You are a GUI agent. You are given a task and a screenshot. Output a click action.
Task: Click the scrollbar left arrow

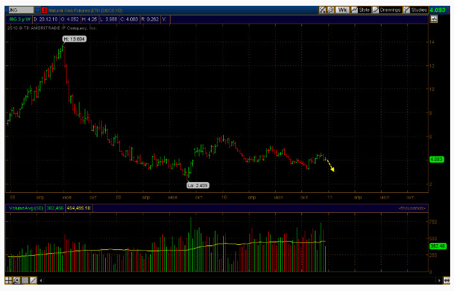[x=41, y=280]
